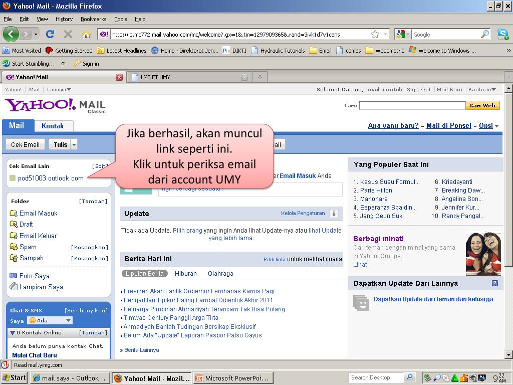The height and width of the screenshot is (385, 513).
Task: Reload the page with the refresh icon
Action: [x=50, y=34]
